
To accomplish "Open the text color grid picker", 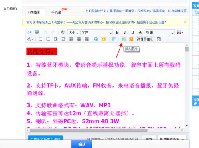I will (180, 32).
